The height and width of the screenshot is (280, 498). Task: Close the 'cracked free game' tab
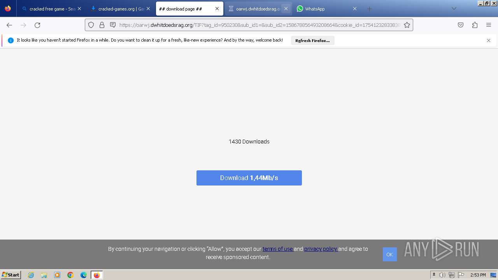(x=79, y=9)
